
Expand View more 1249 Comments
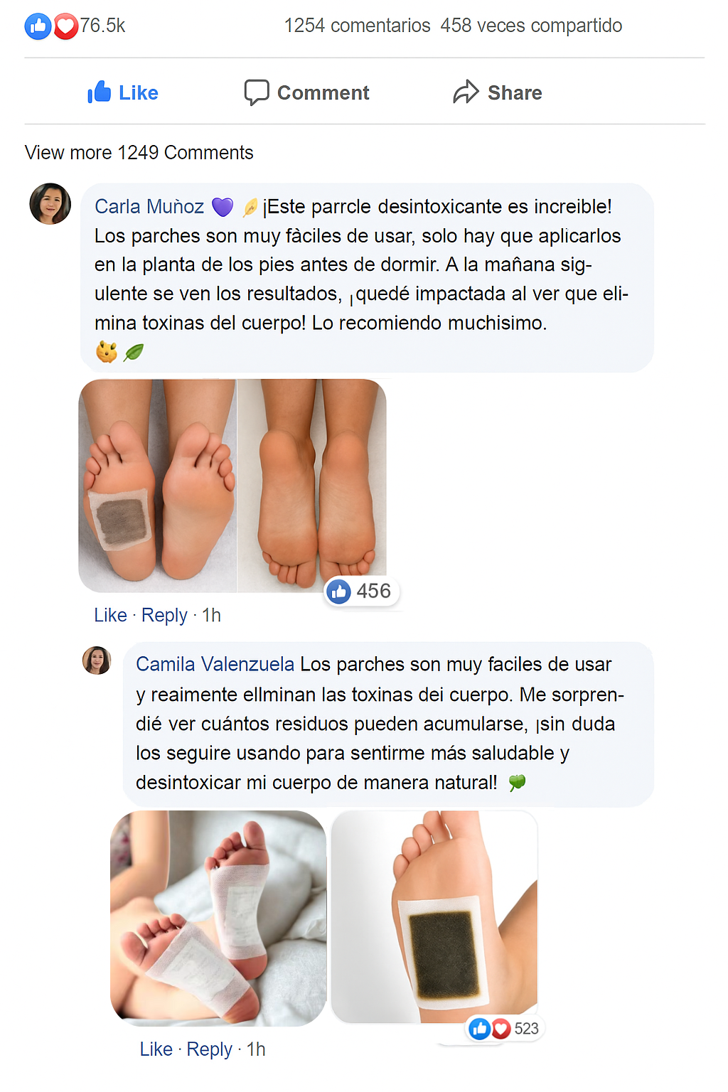(x=139, y=153)
